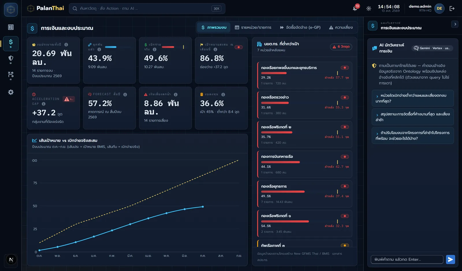The height and width of the screenshot is (271, 462).
Task: Open the กองเรือฟริเกตที่ ๒ unit card
Action: pyautogui.click(x=305, y=135)
